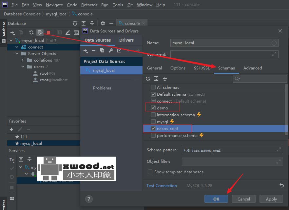The width and height of the screenshot is (289, 210).
Task: Expand all schemas icon in Schemas tab
Action: pyautogui.click(x=156, y=79)
